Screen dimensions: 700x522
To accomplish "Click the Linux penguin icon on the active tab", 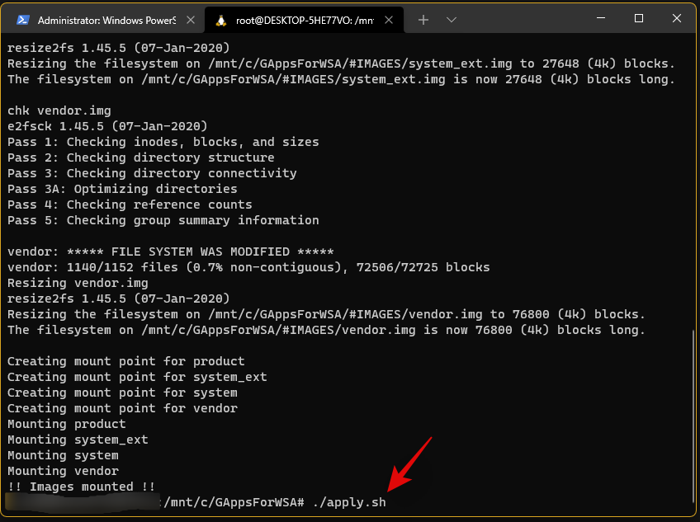I will point(221,19).
